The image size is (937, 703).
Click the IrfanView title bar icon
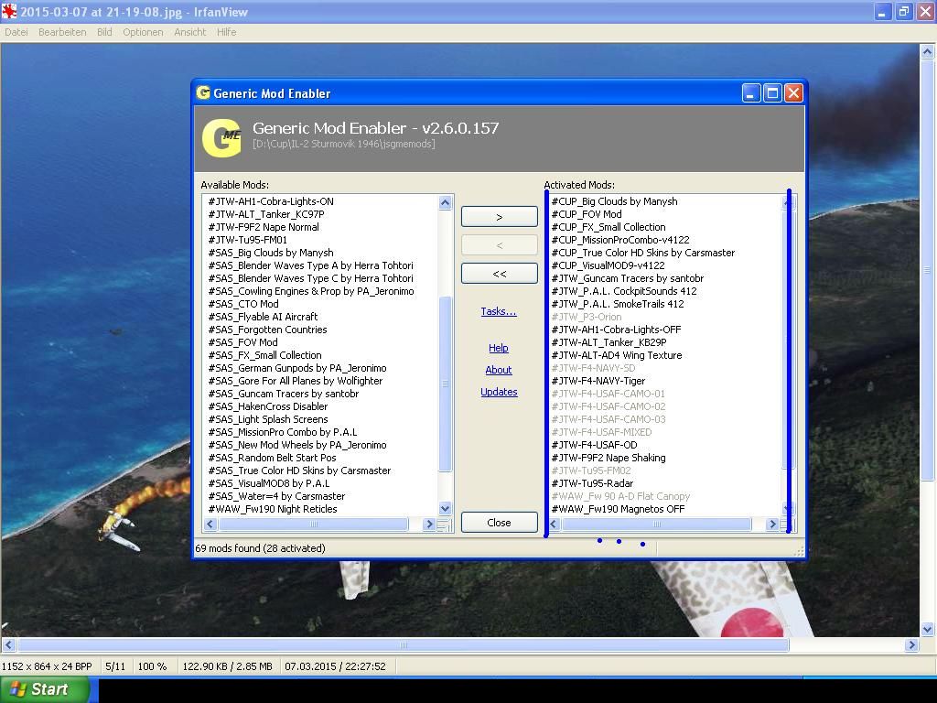(x=9, y=11)
